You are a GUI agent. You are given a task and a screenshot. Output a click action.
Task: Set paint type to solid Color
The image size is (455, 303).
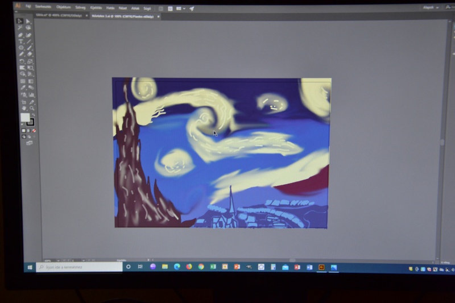(23, 131)
